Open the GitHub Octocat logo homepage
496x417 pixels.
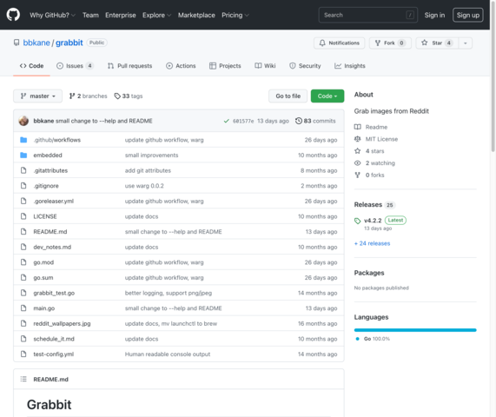pyautogui.click(x=13, y=15)
